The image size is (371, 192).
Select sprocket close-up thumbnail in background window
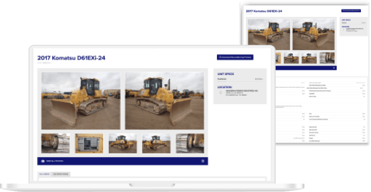pyautogui.click(x=327, y=58)
